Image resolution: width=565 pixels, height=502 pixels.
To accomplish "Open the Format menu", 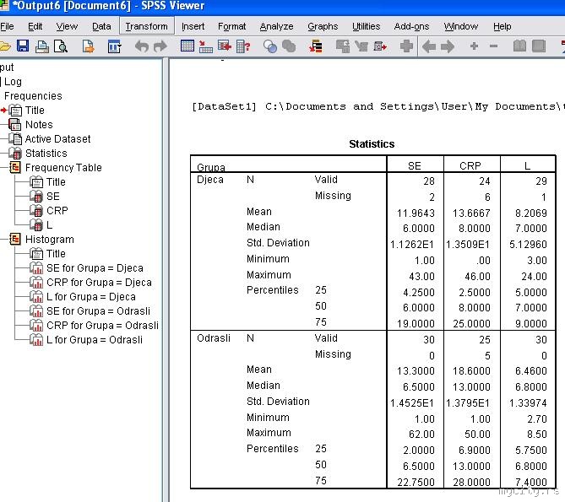I will [x=231, y=26].
